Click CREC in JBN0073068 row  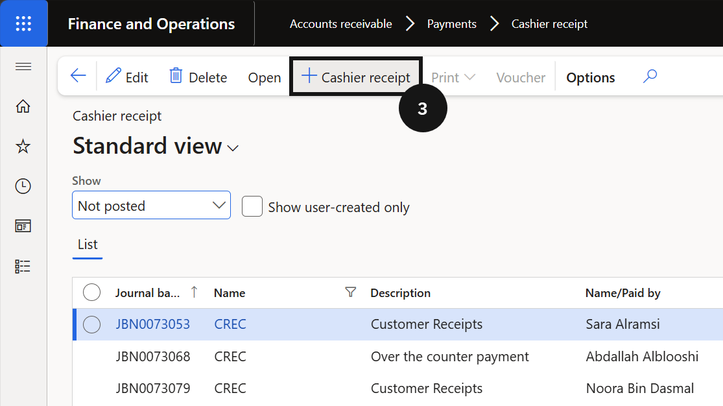point(230,357)
